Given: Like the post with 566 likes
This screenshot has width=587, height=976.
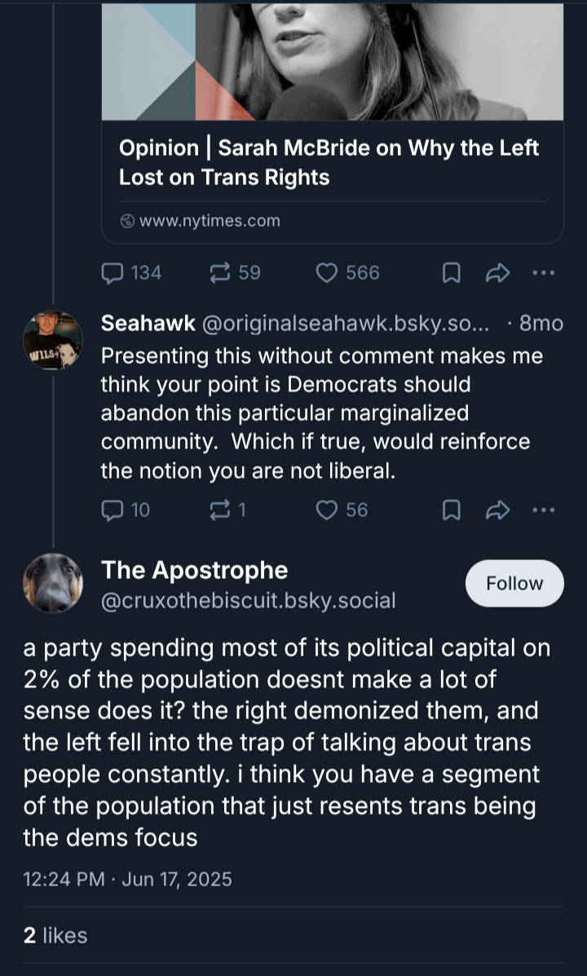Looking at the screenshot, I should point(327,273).
